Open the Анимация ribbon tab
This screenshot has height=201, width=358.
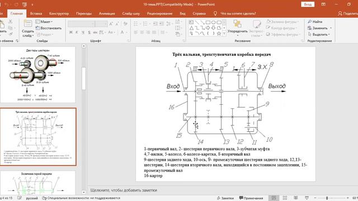click(x=107, y=13)
